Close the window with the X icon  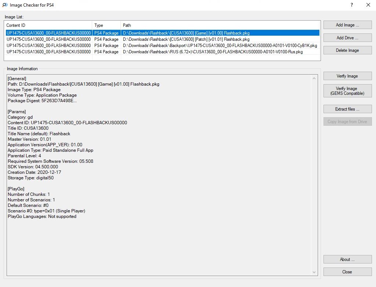coord(368,5)
